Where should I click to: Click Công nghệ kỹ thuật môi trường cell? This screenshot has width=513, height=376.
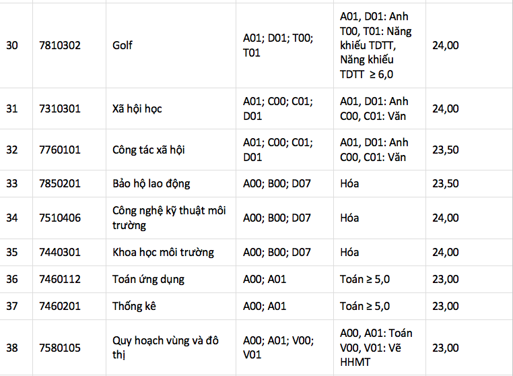click(169, 218)
